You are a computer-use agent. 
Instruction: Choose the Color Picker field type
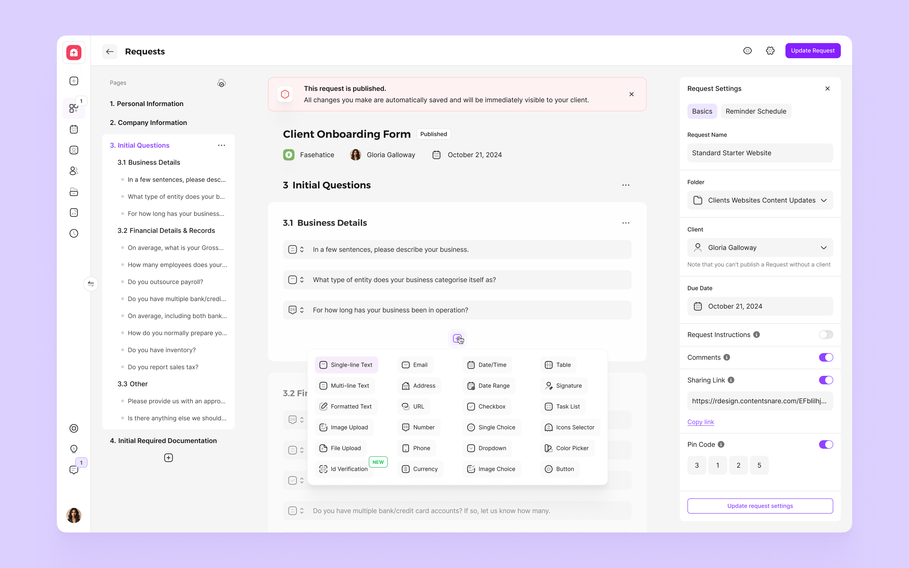tap(567, 448)
